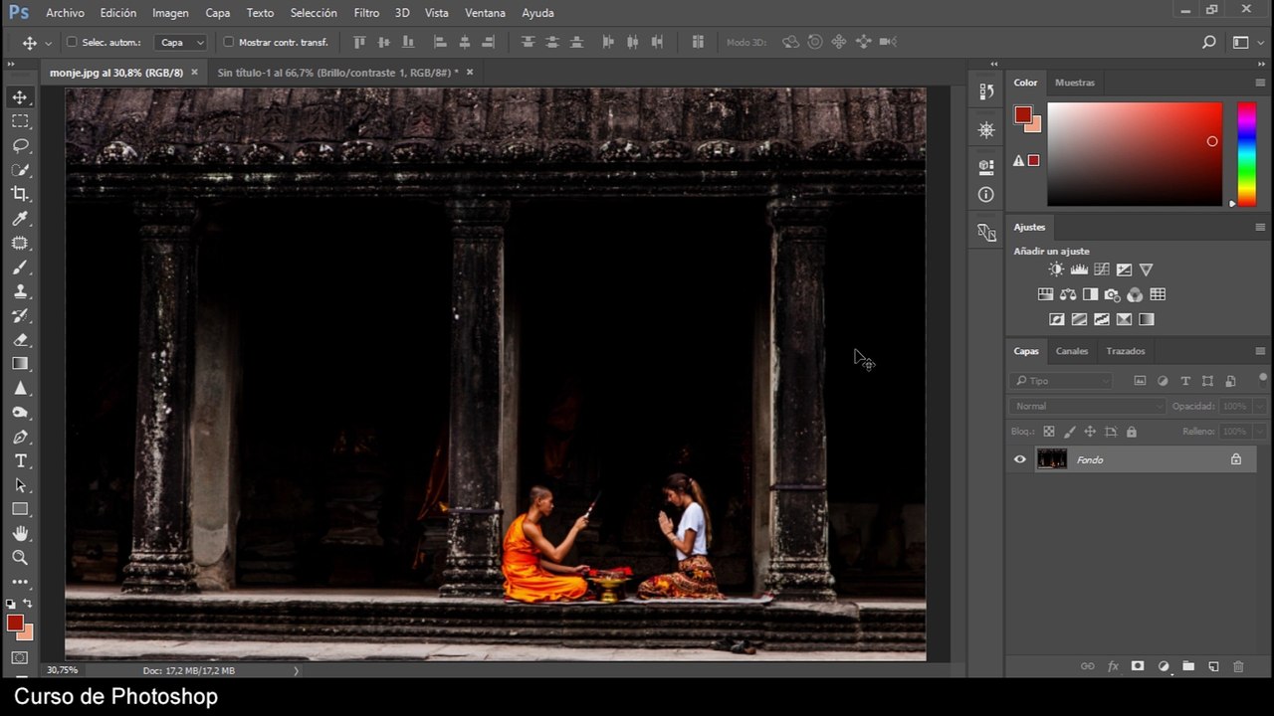Image resolution: width=1274 pixels, height=716 pixels.
Task: Check Mostrar contr. transf. option
Action: click(229, 42)
